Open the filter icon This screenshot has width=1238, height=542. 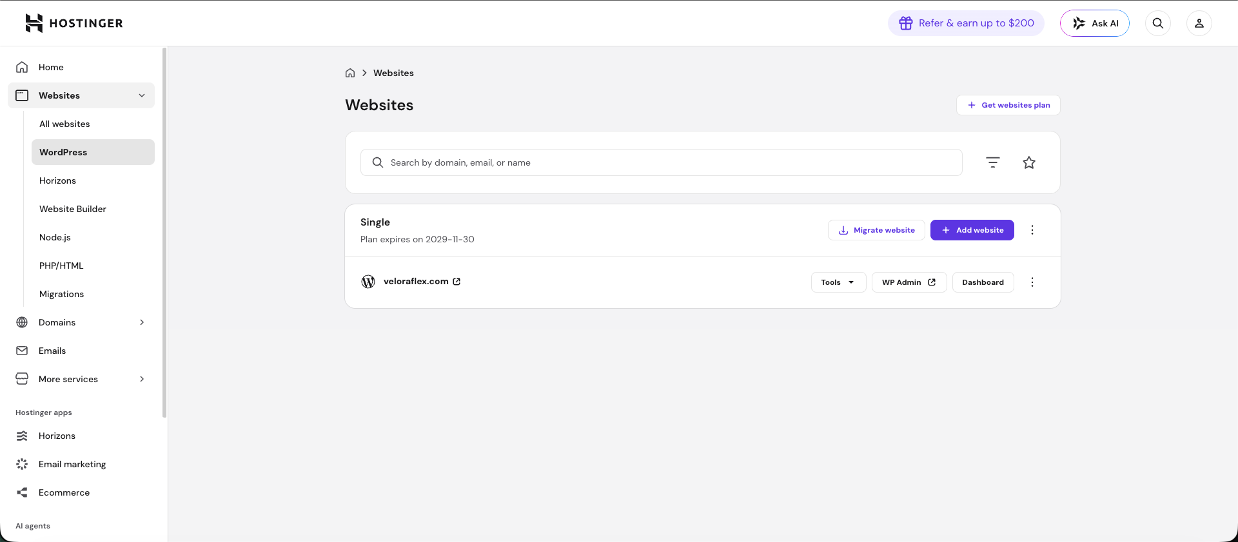click(x=993, y=162)
